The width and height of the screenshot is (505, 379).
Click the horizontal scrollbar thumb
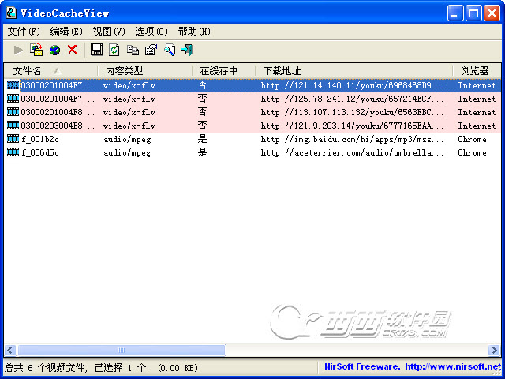coord(122,350)
